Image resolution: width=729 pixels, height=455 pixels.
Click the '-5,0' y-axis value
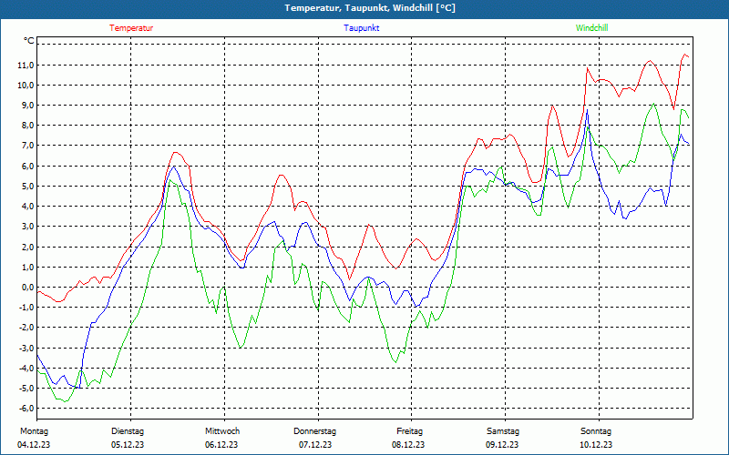coord(27,389)
